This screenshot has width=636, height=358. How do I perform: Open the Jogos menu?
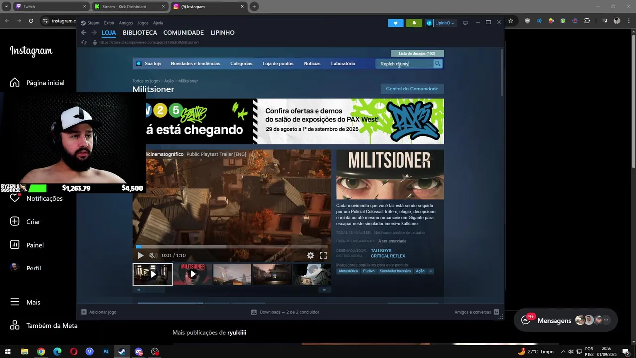tap(143, 23)
